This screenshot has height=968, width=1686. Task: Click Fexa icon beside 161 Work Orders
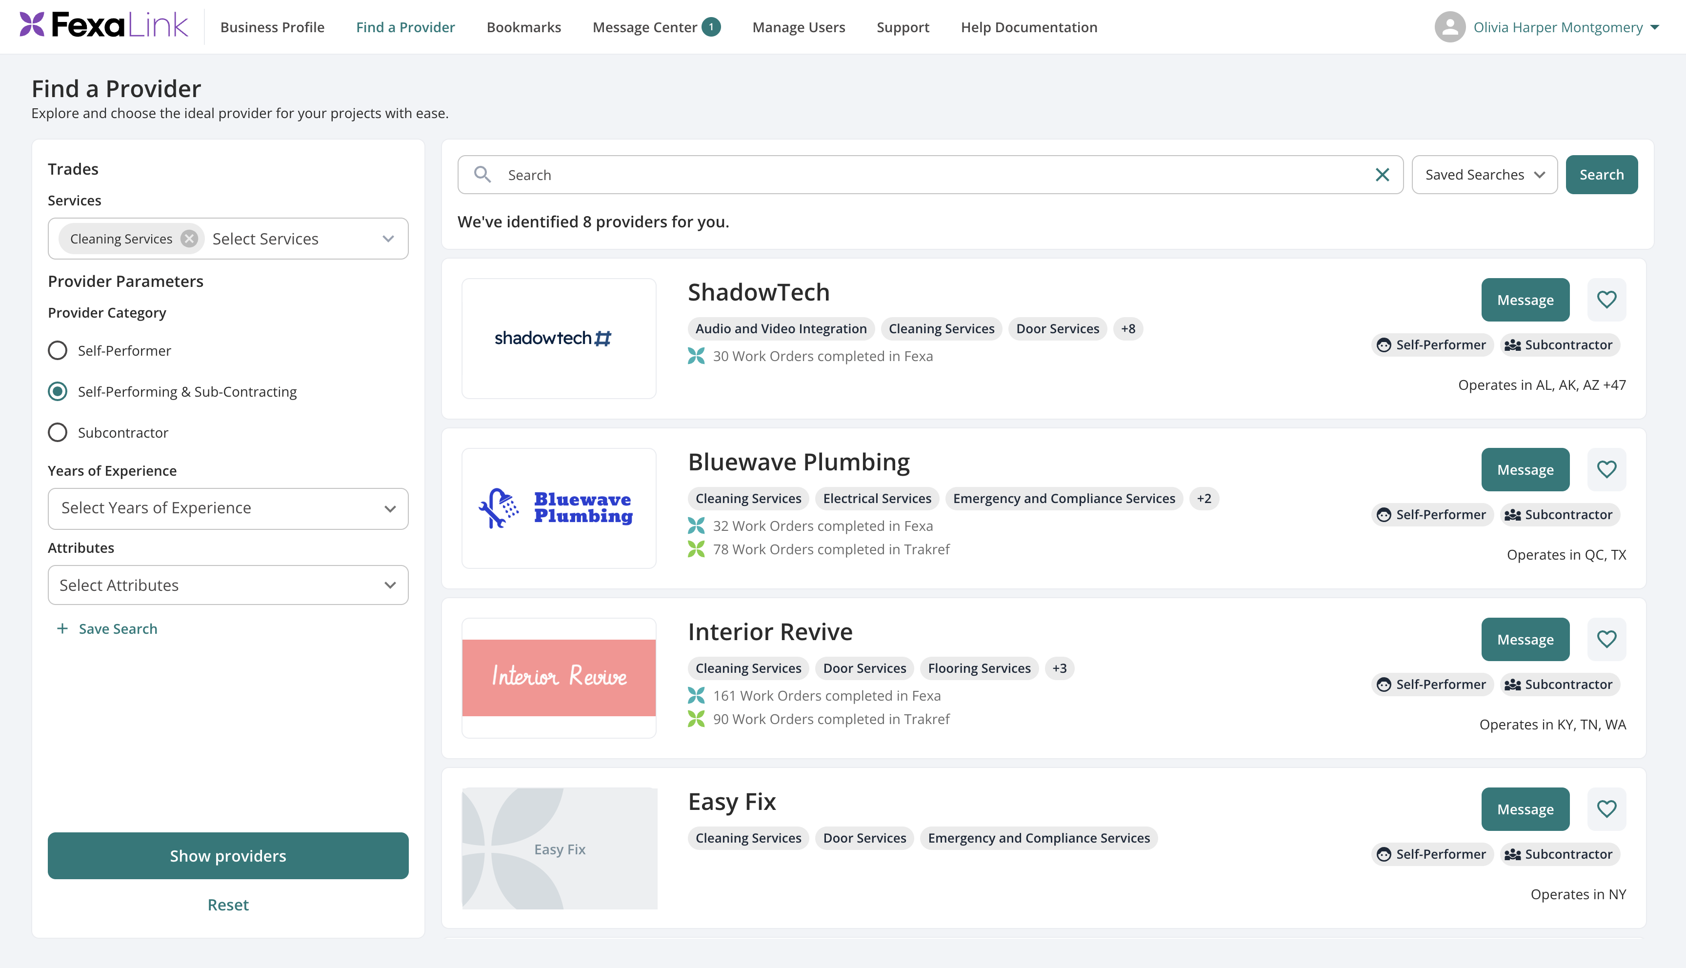pos(696,695)
